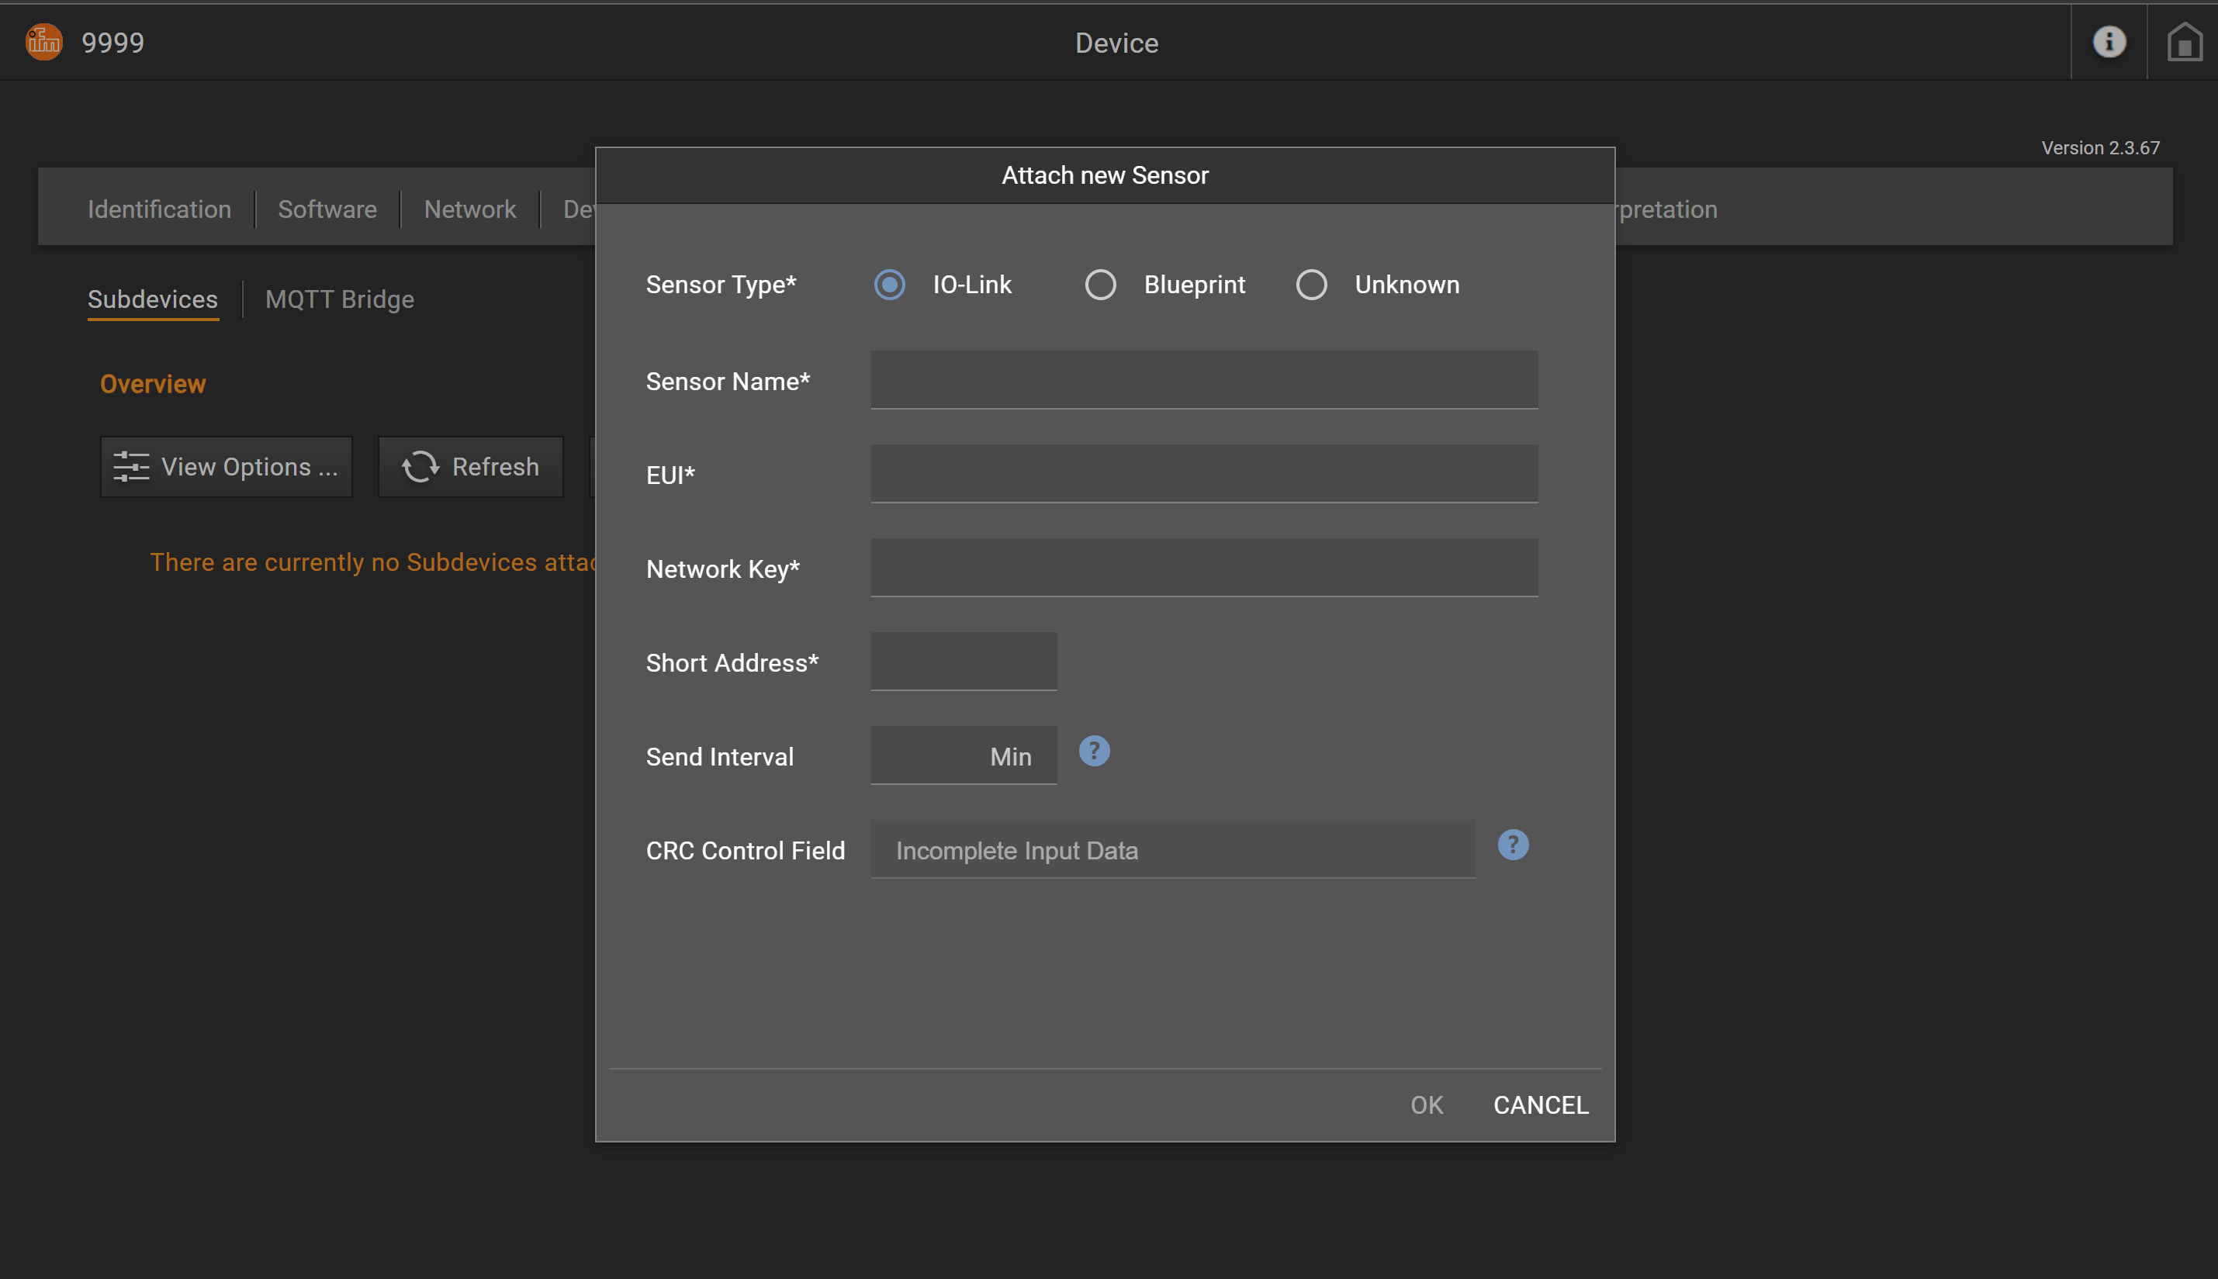Click the Overview heading
The width and height of the screenshot is (2218, 1279).
click(153, 384)
